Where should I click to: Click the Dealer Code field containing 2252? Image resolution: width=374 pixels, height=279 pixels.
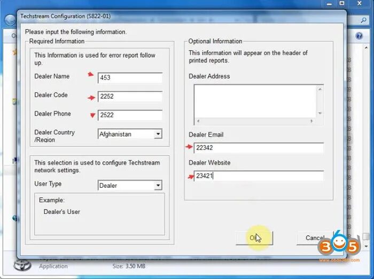[x=130, y=97]
